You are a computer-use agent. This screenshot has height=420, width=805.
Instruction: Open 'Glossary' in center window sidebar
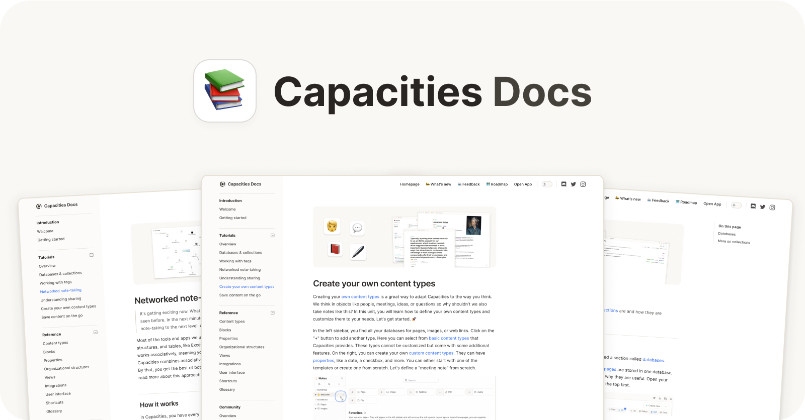[x=227, y=390]
